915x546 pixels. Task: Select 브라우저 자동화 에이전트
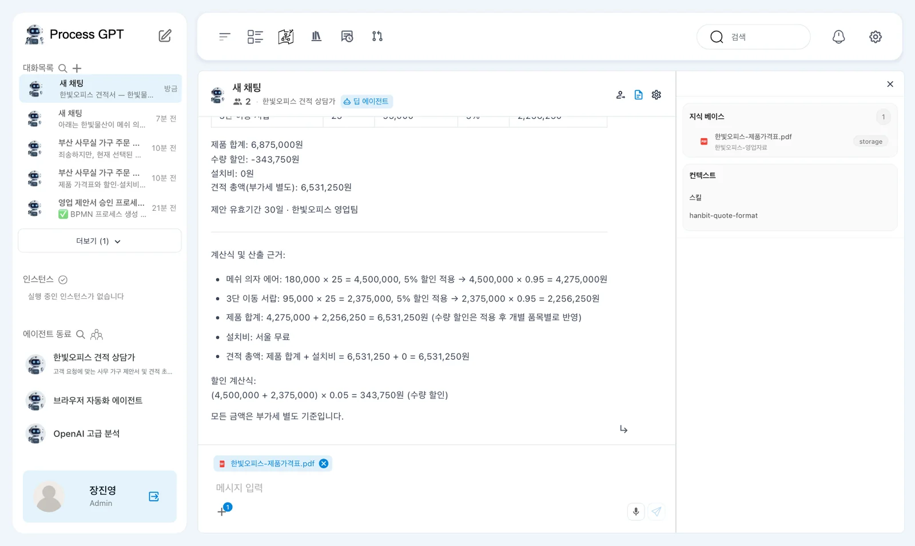coord(100,400)
